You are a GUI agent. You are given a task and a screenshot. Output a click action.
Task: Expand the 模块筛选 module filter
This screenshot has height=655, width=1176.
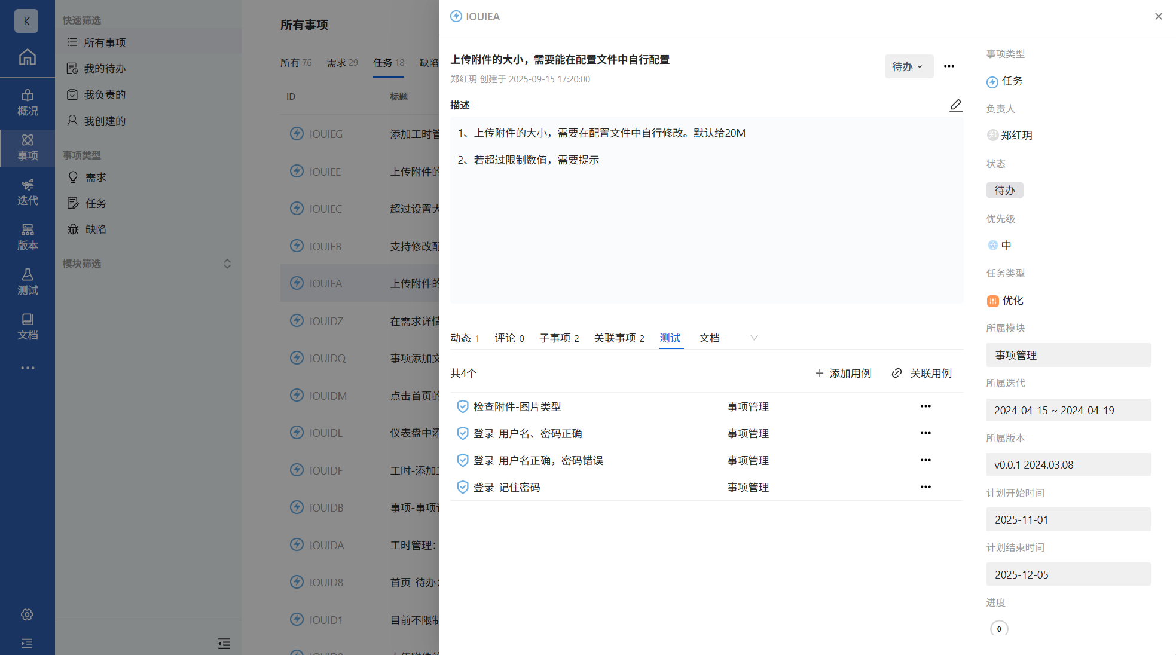point(227,264)
